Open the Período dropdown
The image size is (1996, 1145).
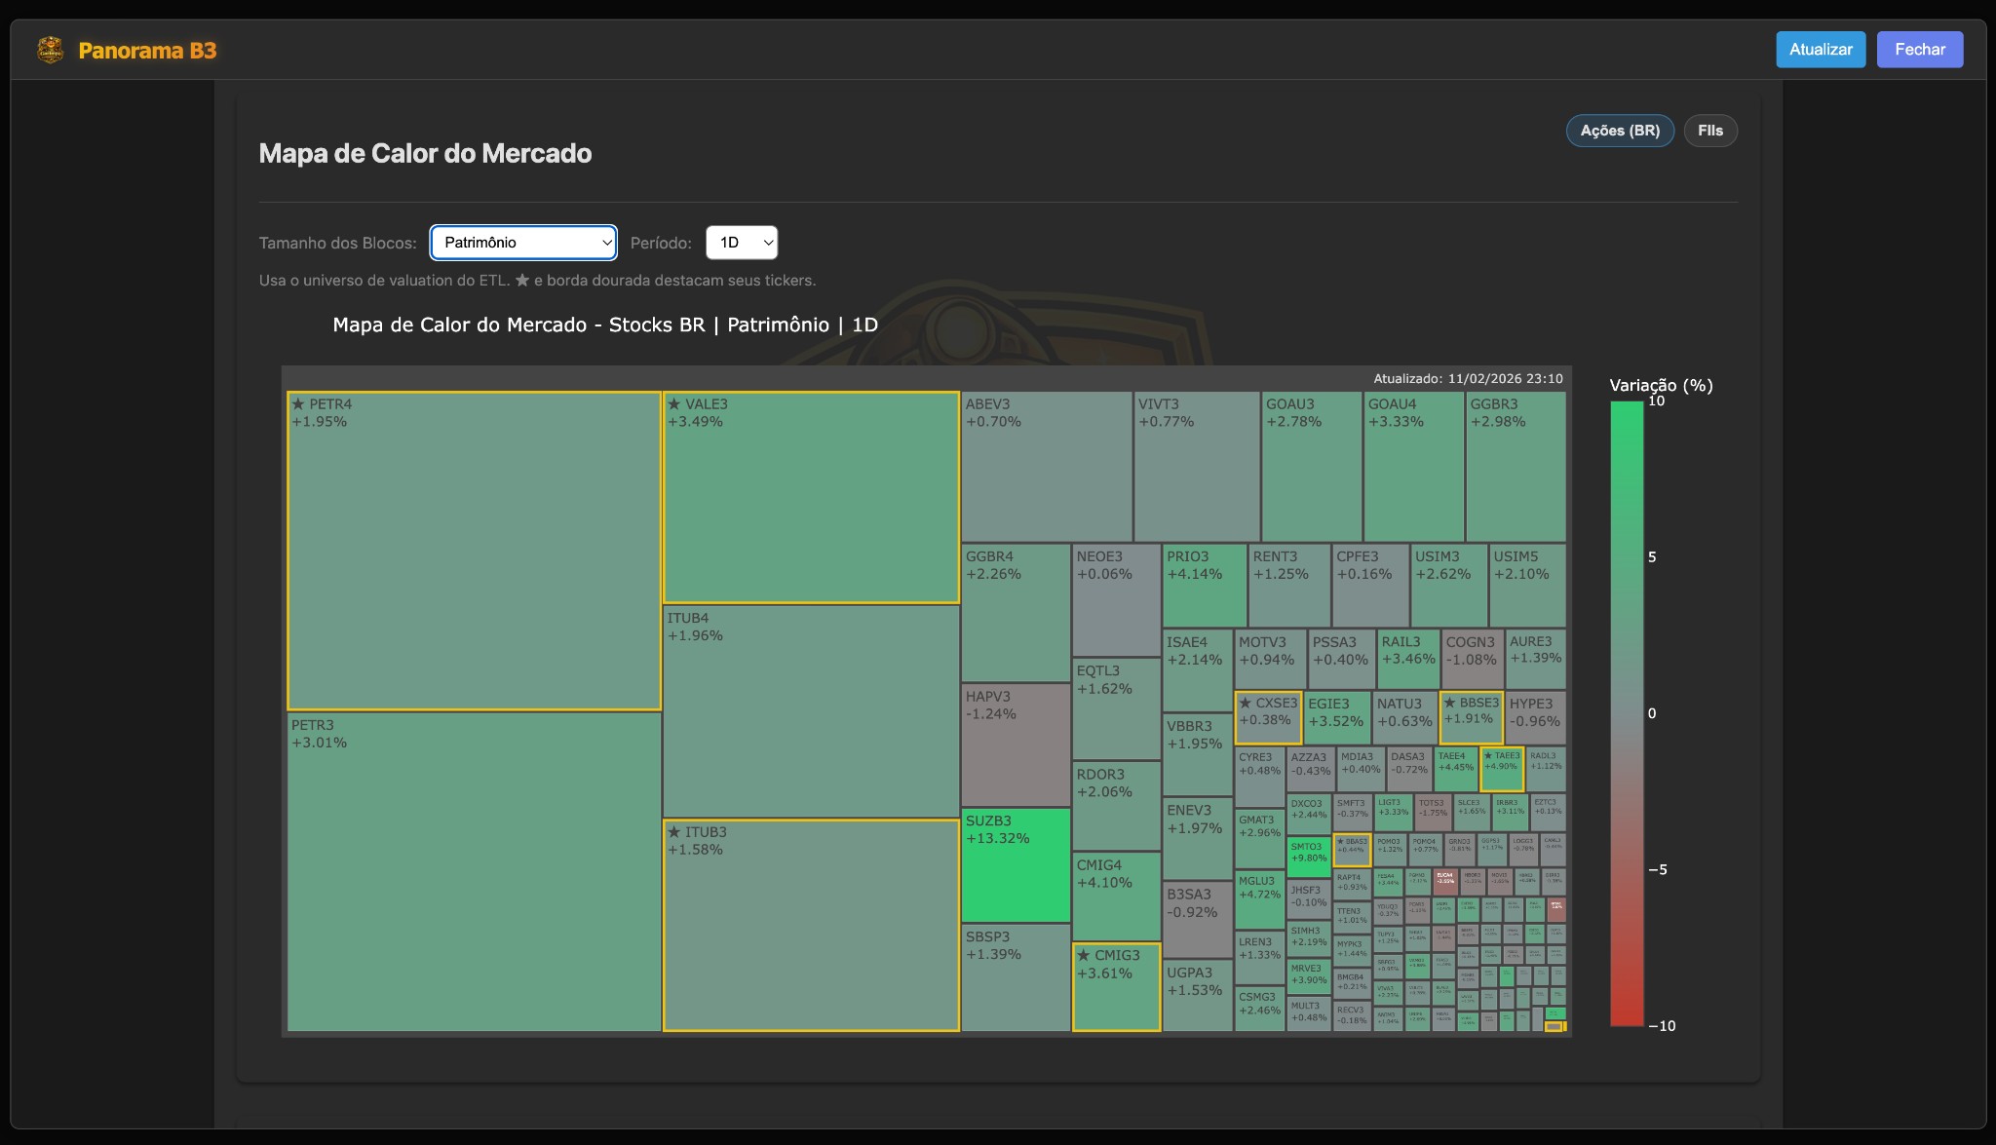742,243
